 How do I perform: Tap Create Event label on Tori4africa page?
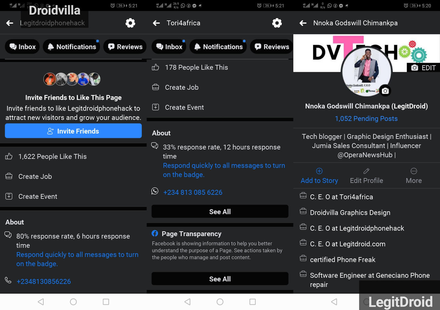coord(184,107)
